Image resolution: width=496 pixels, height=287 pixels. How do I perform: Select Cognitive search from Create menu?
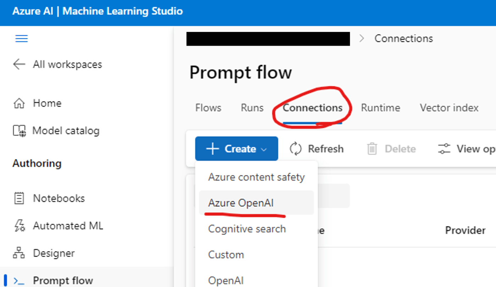pos(257,229)
